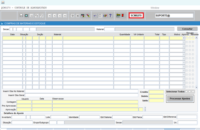Click the Clear Field eraser icon
Image resolution: width=200 pixels, height=130 pixels.
click(88, 16)
